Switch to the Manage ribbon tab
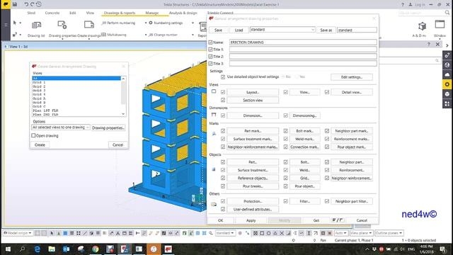The height and width of the screenshot is (255, 453). (152, 13)
